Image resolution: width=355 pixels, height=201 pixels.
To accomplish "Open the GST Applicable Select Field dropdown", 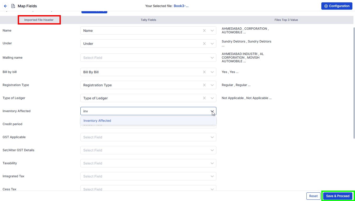I will [x=148, y=137].
